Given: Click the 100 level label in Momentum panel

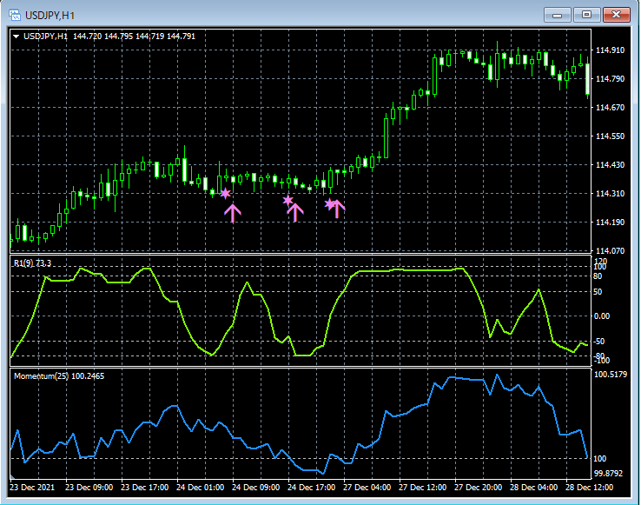Looking at the screenshot, I should tap(599, 459).
